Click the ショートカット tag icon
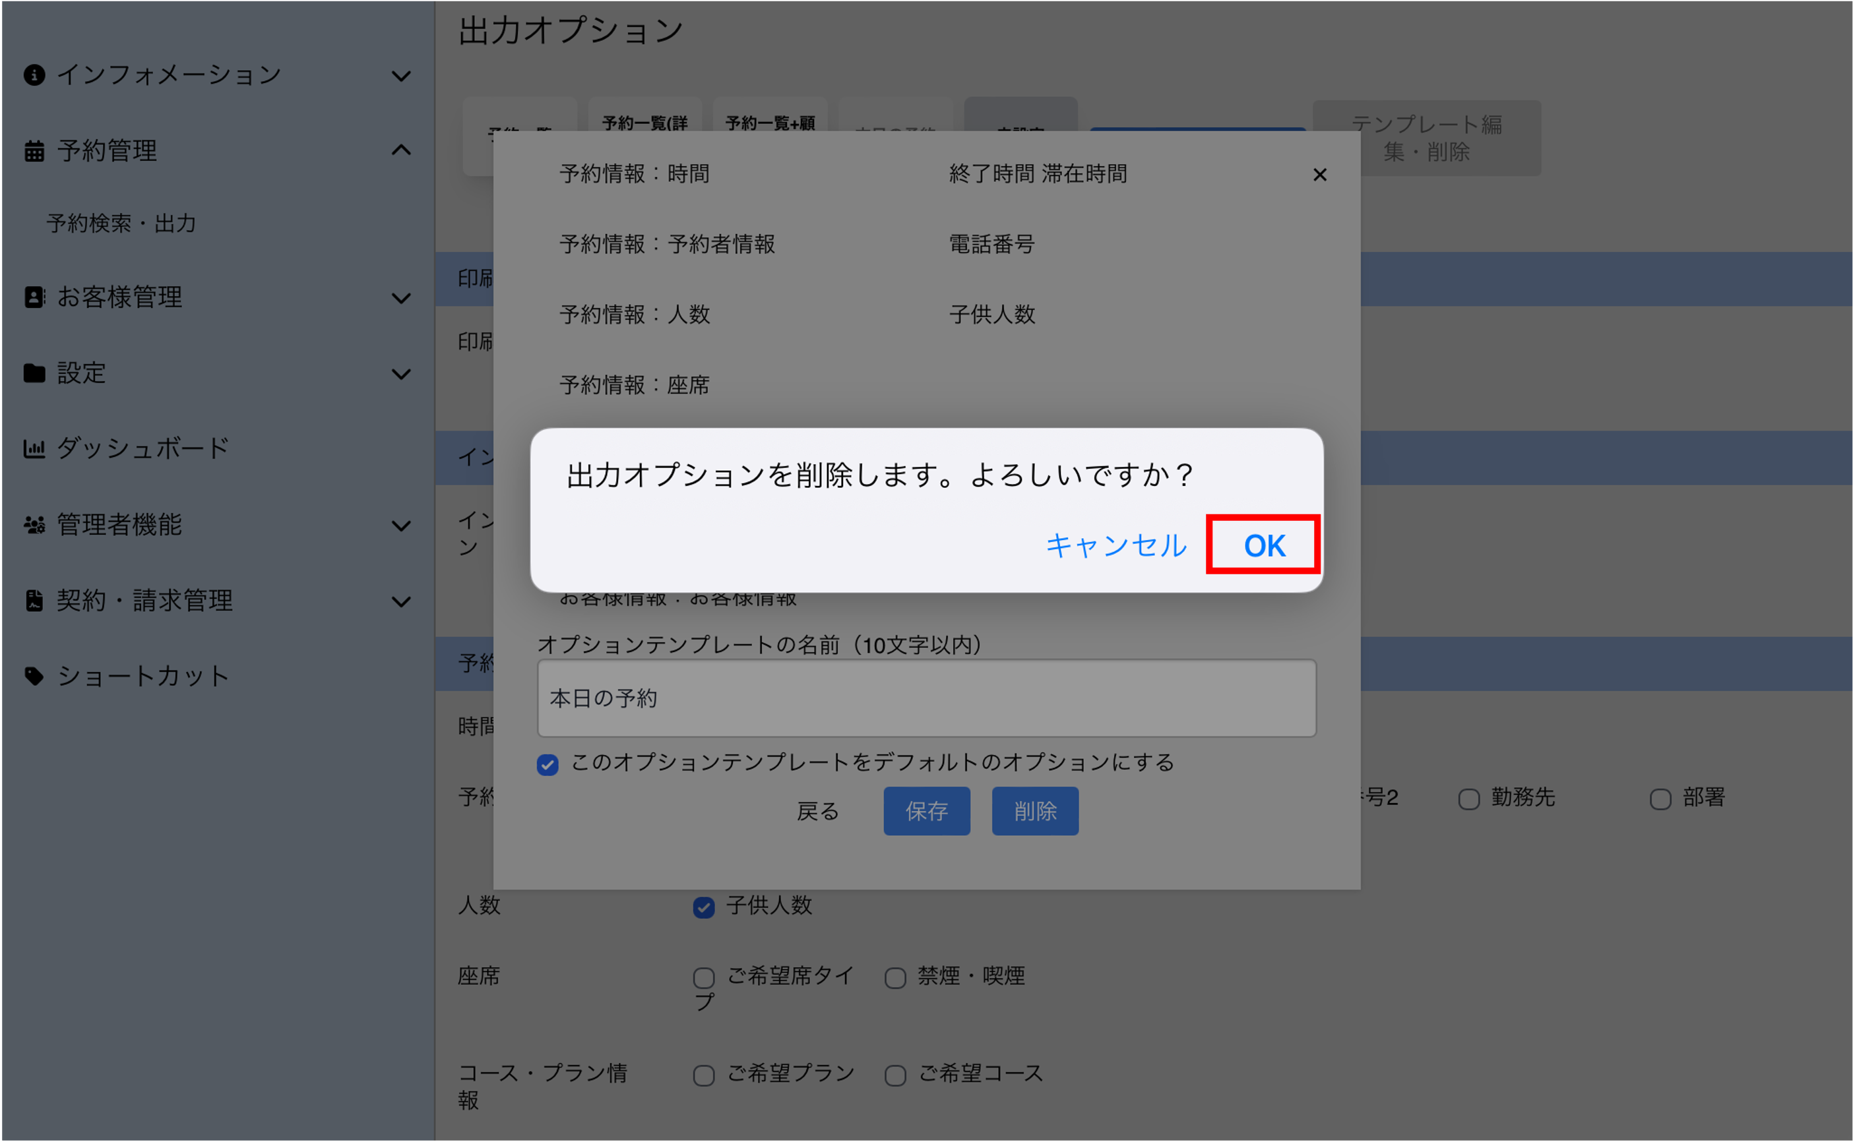Screen dimensions: 1853x1142 point(34,676)
